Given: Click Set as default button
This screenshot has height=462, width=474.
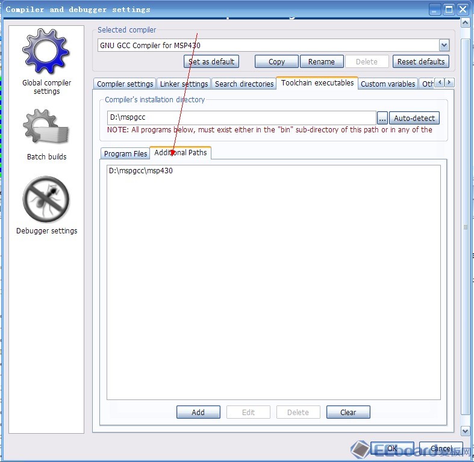Looking at the screenshot, I should point(211,61).
